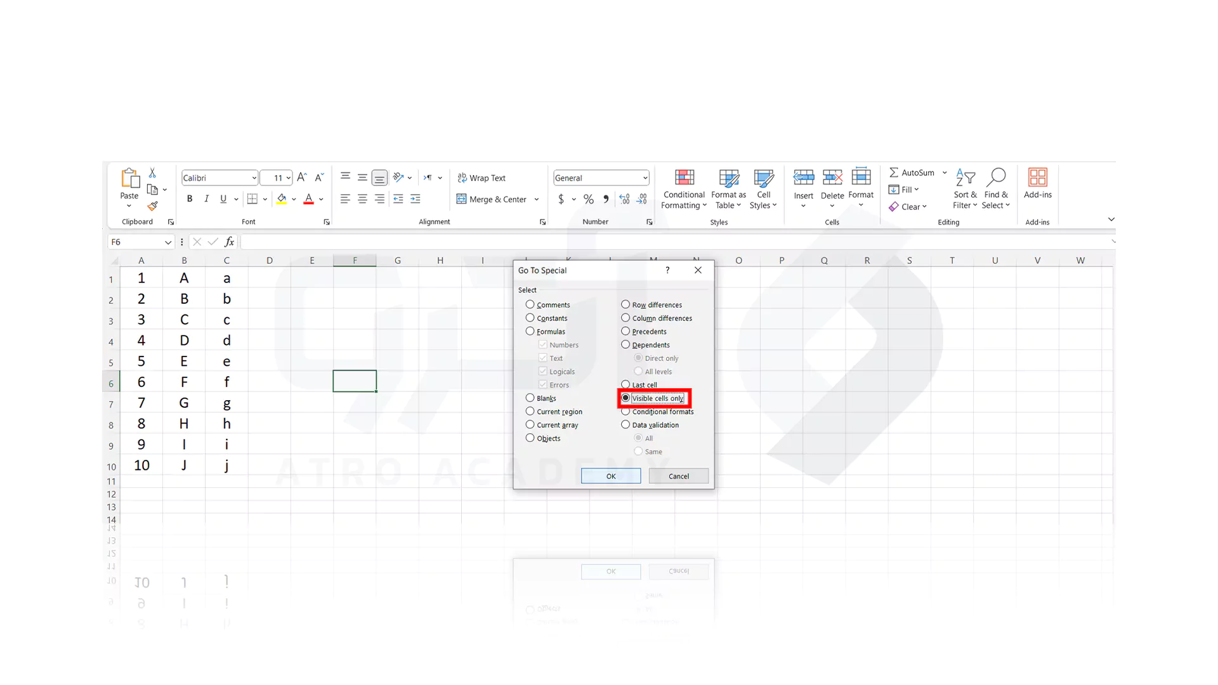Click the Decrease Decimal icon
The width and height of the screenshot is (1218, 685).
tap(642, 199)
